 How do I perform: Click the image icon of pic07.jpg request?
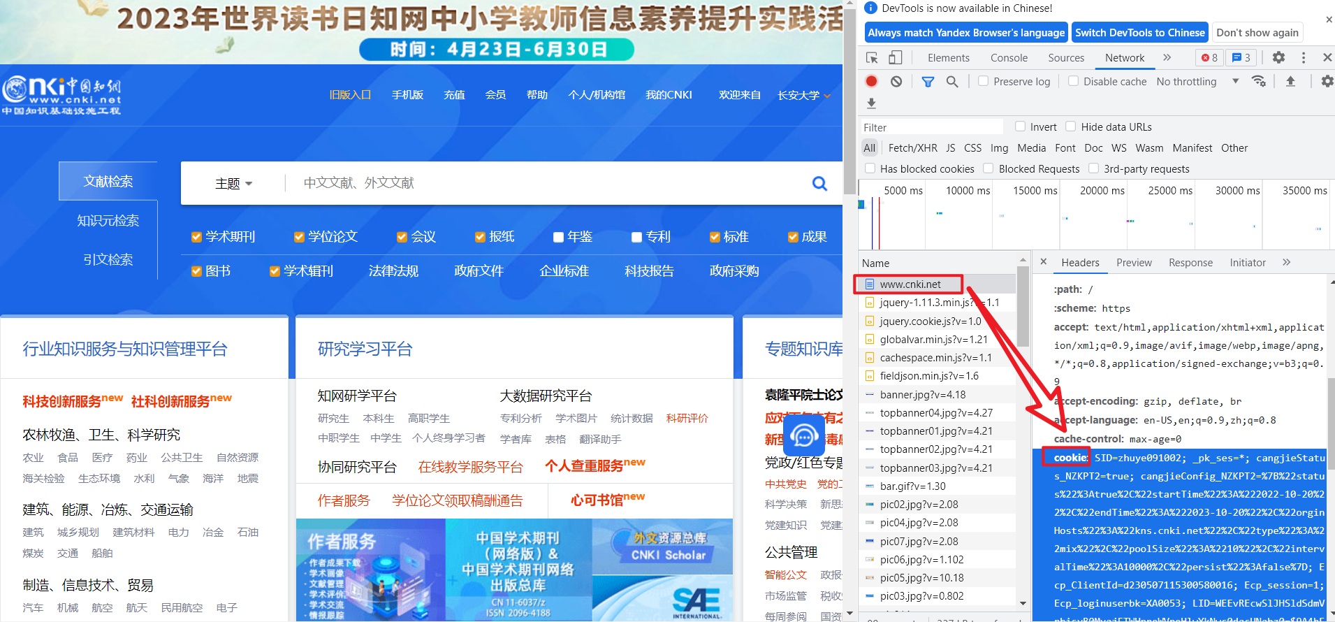[x=870, y=542]
